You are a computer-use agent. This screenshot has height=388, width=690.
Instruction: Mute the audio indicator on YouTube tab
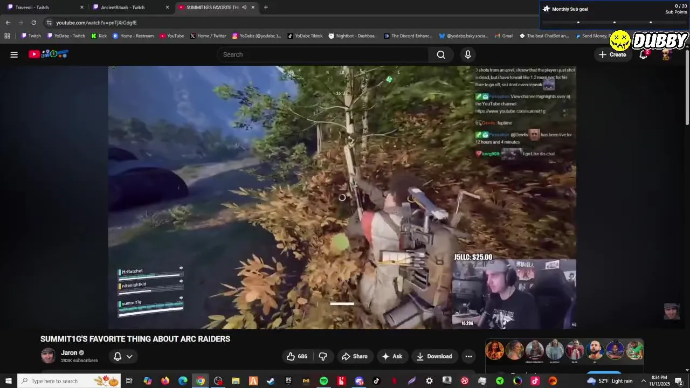[244, 7]
